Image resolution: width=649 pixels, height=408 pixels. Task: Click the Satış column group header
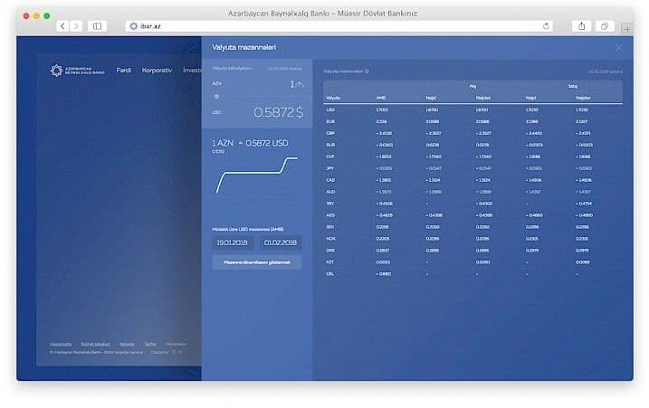(572, 86)
